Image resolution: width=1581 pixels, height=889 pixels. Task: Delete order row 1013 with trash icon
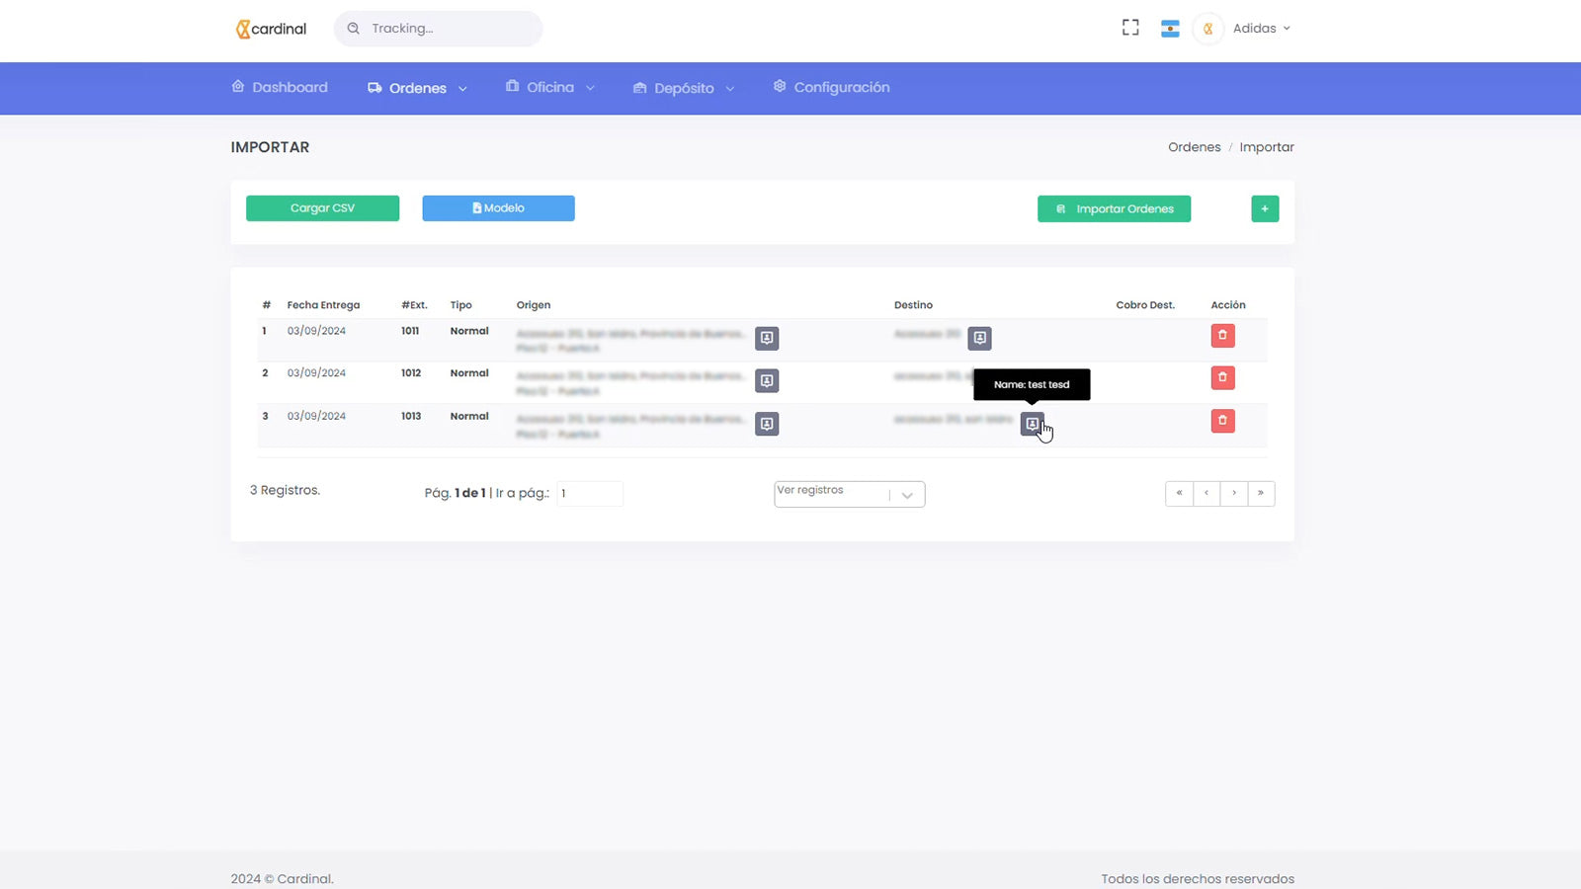[x=1222, y=421]
